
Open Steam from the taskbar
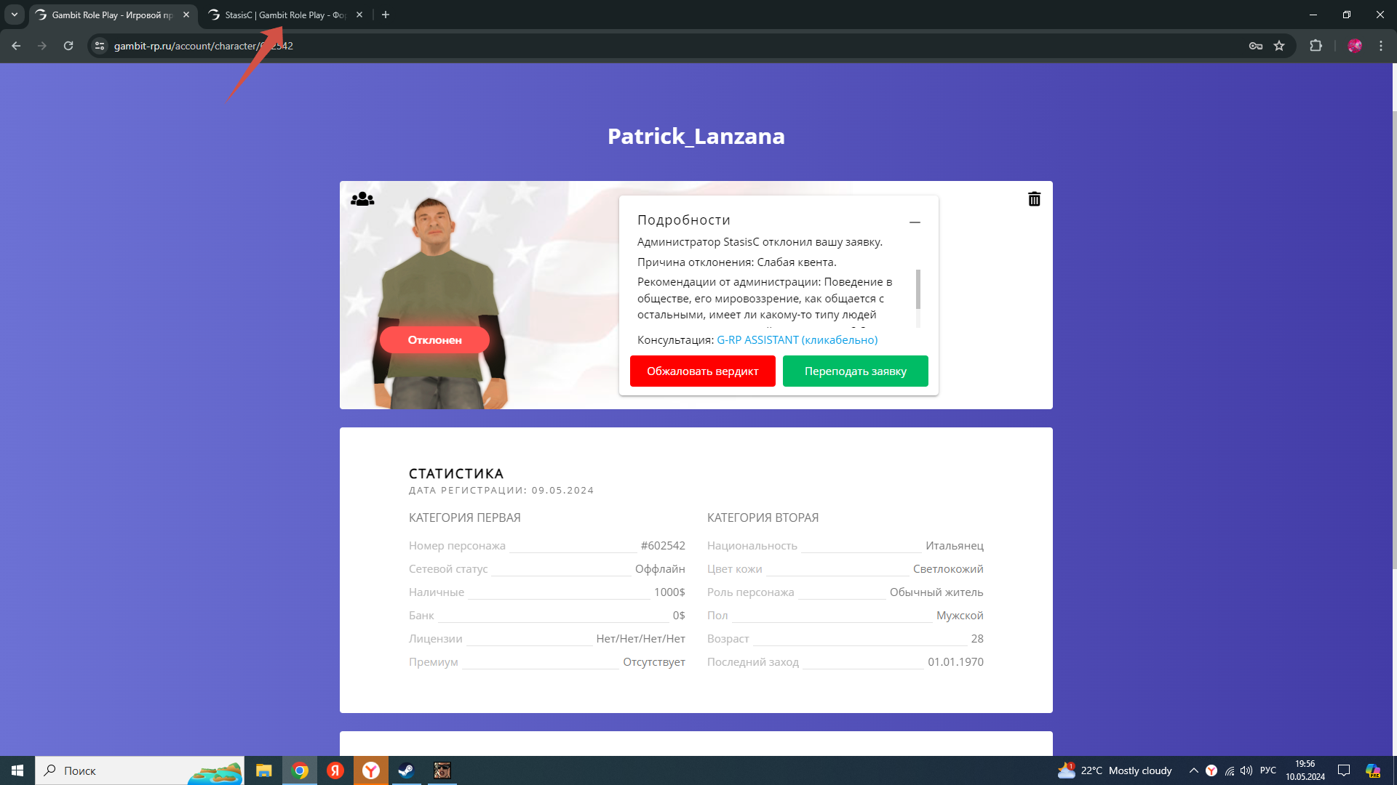406,770
